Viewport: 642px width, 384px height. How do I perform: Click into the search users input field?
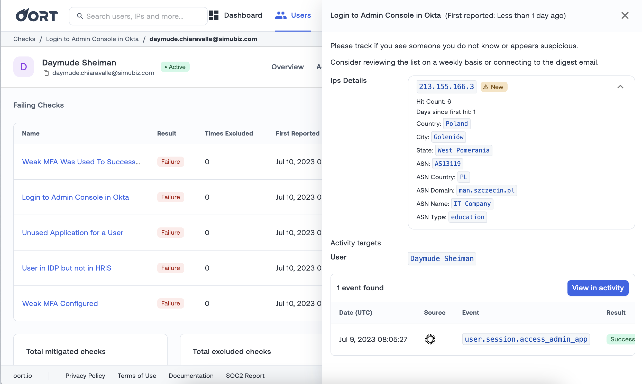pos(142,16)
